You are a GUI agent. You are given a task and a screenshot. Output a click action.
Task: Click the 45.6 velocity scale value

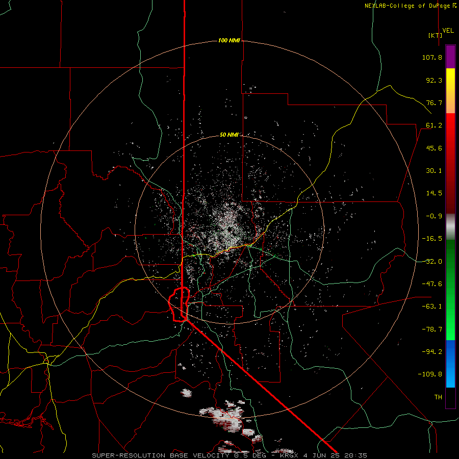pos(434,148)
